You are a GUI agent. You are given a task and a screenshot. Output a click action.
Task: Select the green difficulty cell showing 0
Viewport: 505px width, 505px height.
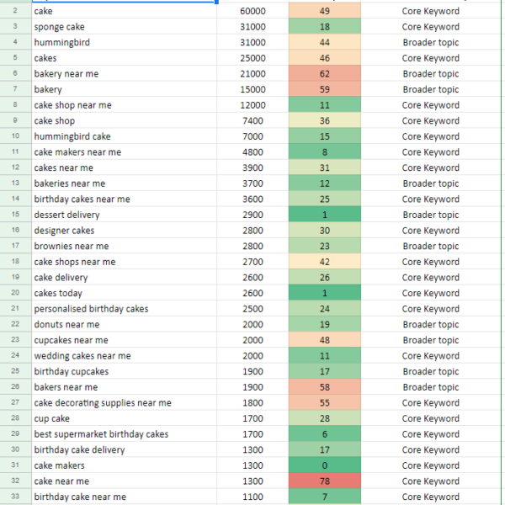[324, 465]
